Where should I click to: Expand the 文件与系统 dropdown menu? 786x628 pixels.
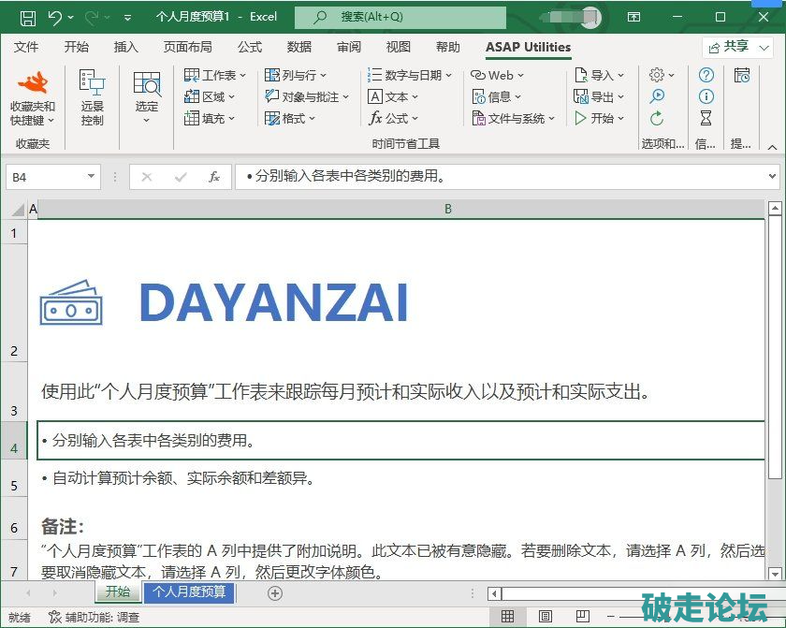tap(513, 118)
